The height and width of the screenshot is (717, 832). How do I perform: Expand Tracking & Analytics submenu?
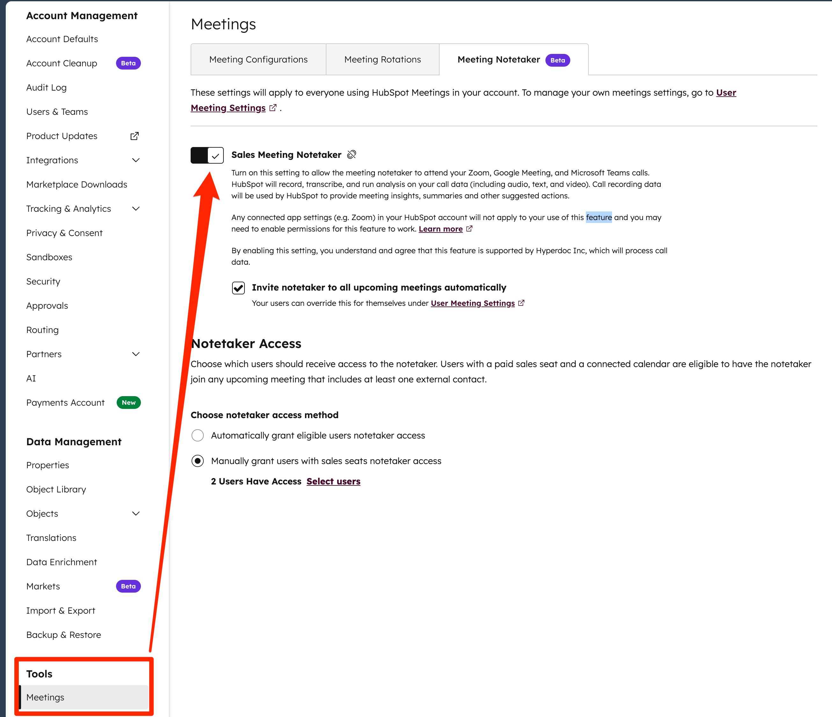pyautogui.click(x=136, y=209)
